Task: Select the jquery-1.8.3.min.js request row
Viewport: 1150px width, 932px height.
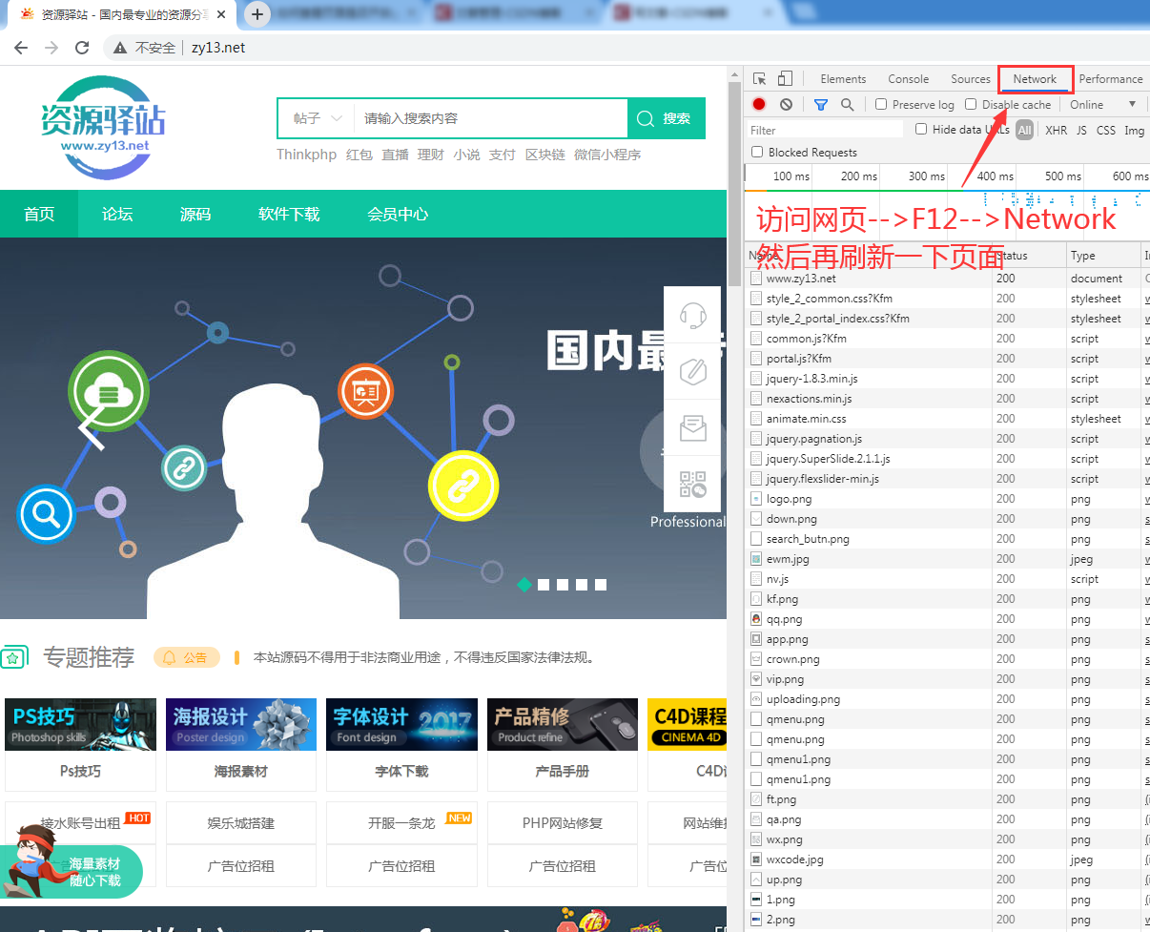Action: point(947,379)
